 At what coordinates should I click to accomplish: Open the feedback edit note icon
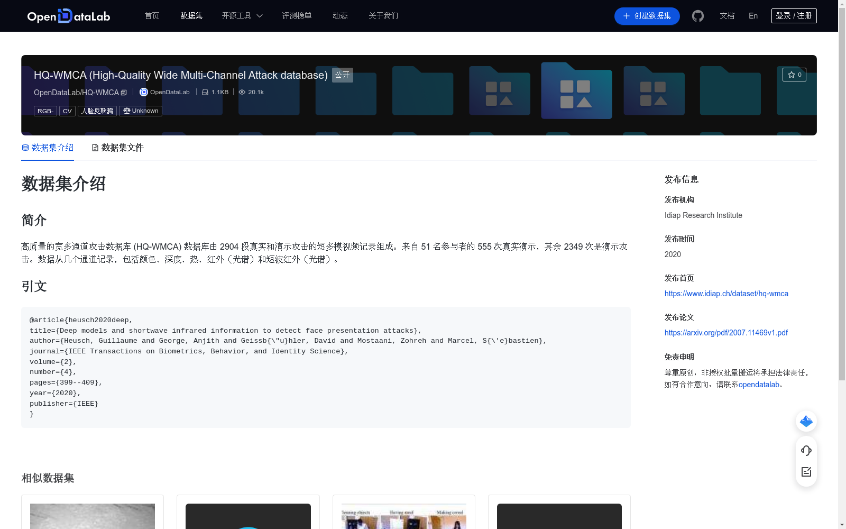(806, 472)
